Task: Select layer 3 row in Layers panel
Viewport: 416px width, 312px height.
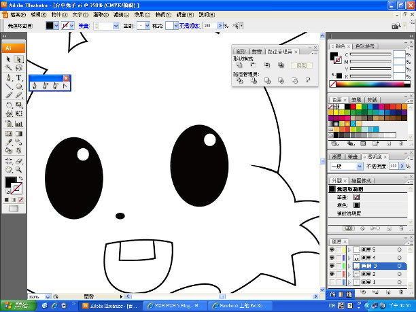Action: coord(368,266)
